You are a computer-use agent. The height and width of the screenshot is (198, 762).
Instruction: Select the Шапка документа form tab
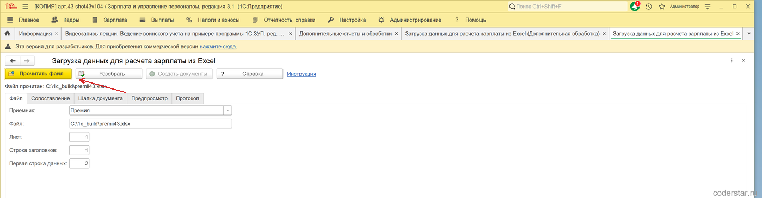pos(101,98)
